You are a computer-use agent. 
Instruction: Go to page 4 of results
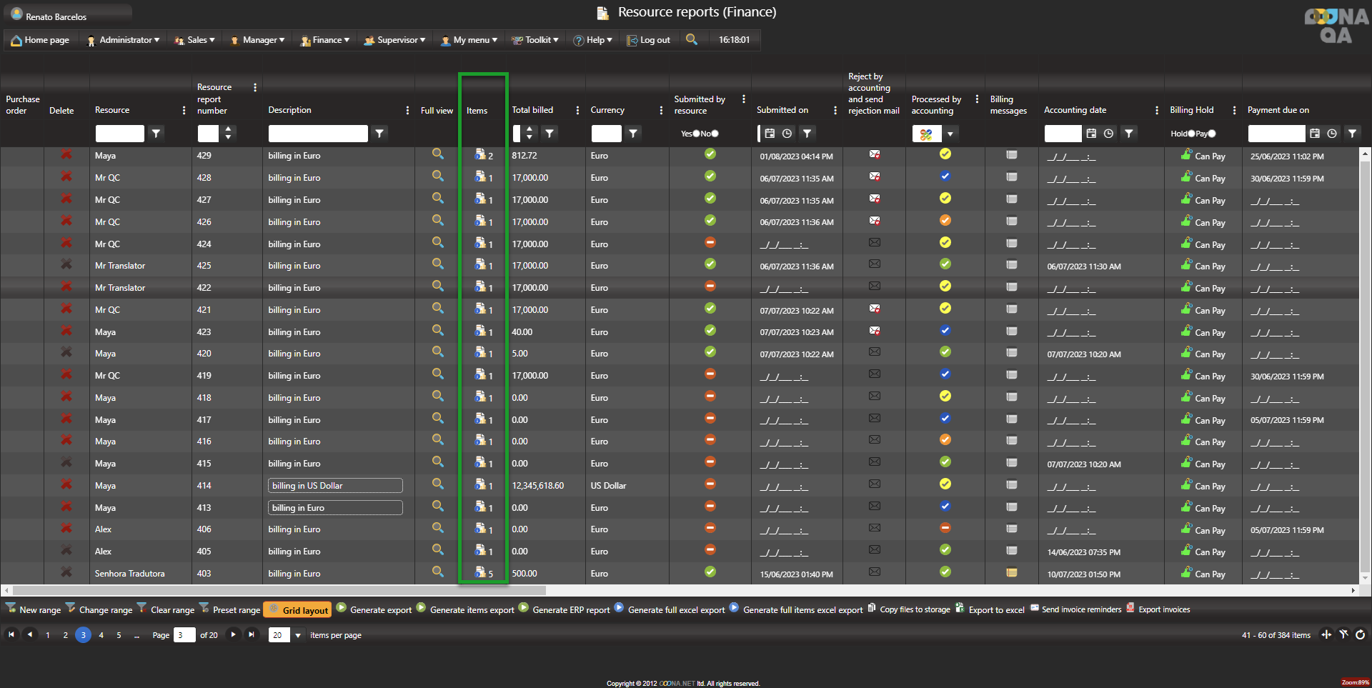[101, 635]
